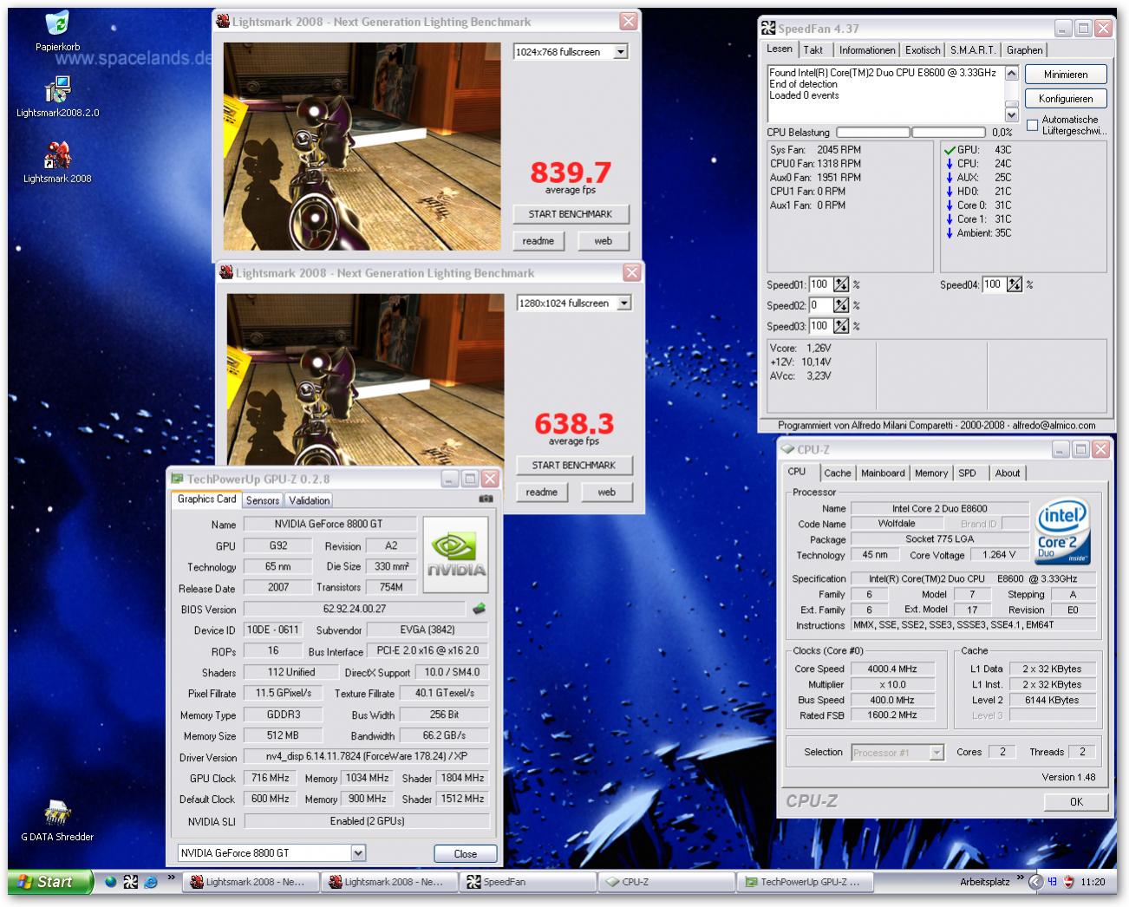Image resolution: width=1129 pixels, height=907 pixels.
Task: Open the Memory tab in CPU-Z
Action: point(931,473)
